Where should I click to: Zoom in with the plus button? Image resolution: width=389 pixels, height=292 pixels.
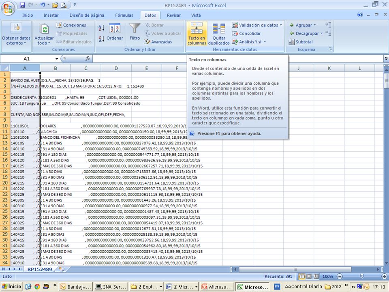384,276
